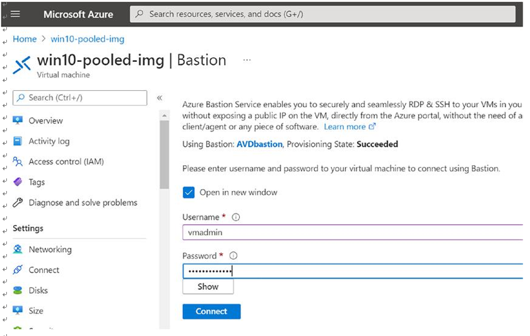Click the external link icon after Learn more
This screenshot has height=336, width=530.
[372, 127]
